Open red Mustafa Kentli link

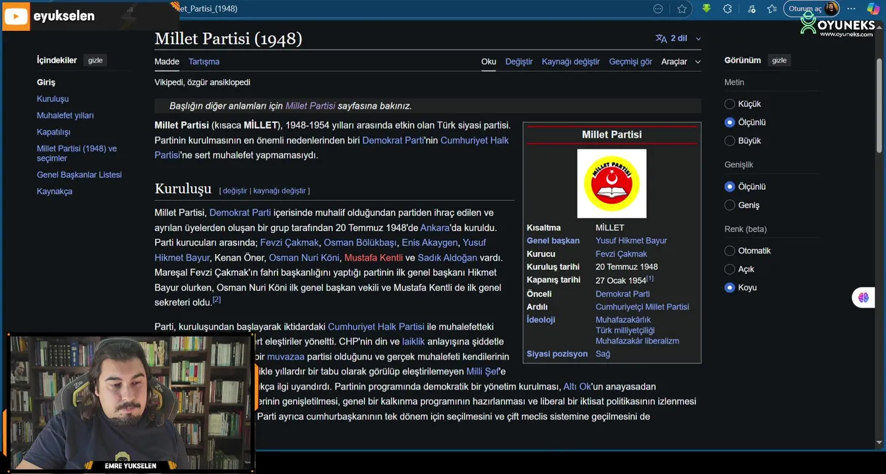(x=373, y=258)
